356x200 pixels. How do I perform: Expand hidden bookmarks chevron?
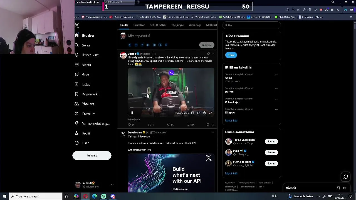[351, 17]
